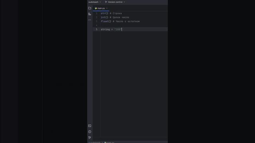255x143 pixels.
Task: Open the Git tool window icon
Action: coord(90,138)
